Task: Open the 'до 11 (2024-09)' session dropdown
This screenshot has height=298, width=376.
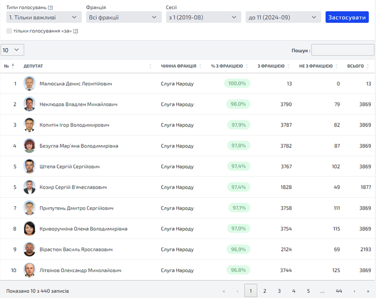Action: click(x=283, y=17)
